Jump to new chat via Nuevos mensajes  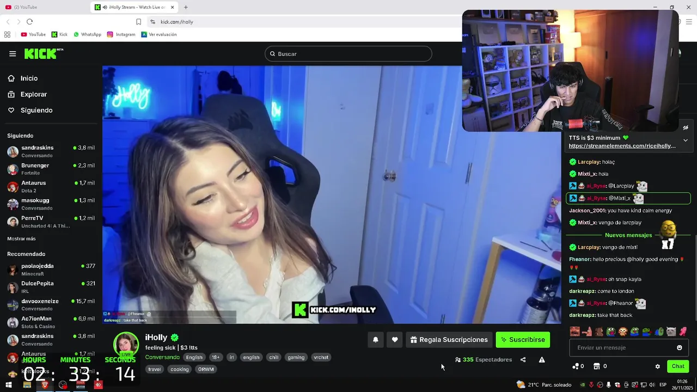(628, 235)
